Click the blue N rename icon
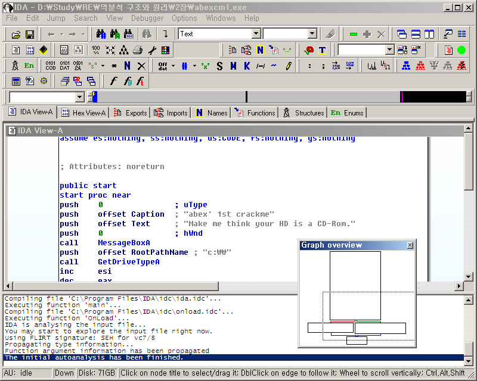 pyautogui.click(x=127, y=65)
